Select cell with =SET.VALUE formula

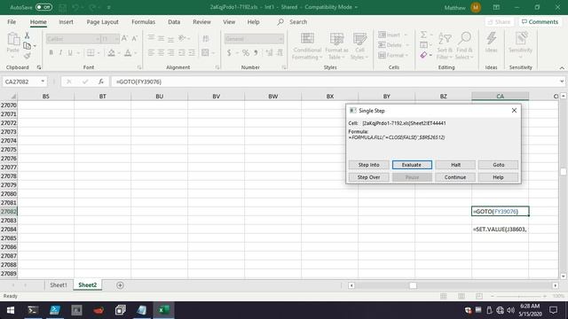[x=500, y=229]
